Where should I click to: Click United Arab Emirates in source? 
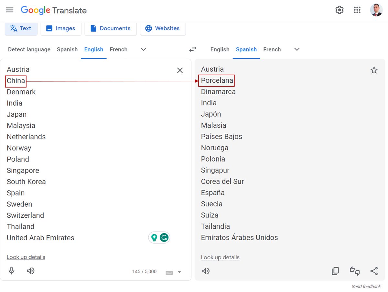40,238
